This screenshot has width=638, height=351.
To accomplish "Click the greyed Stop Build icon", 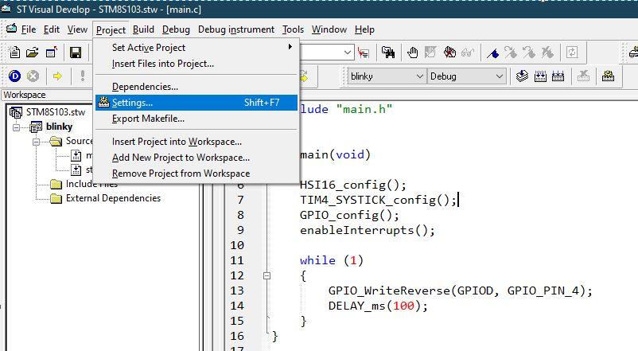I will 583,76.
